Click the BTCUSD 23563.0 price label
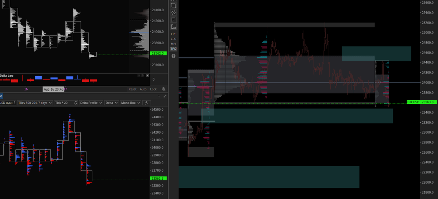The height and width of the screenshot is (199, 438). tap(421, 102)
